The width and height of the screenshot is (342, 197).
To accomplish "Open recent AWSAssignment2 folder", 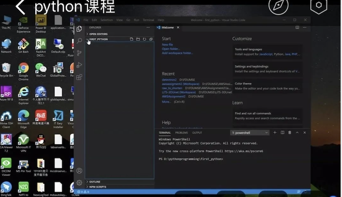I will pos(174,96).
